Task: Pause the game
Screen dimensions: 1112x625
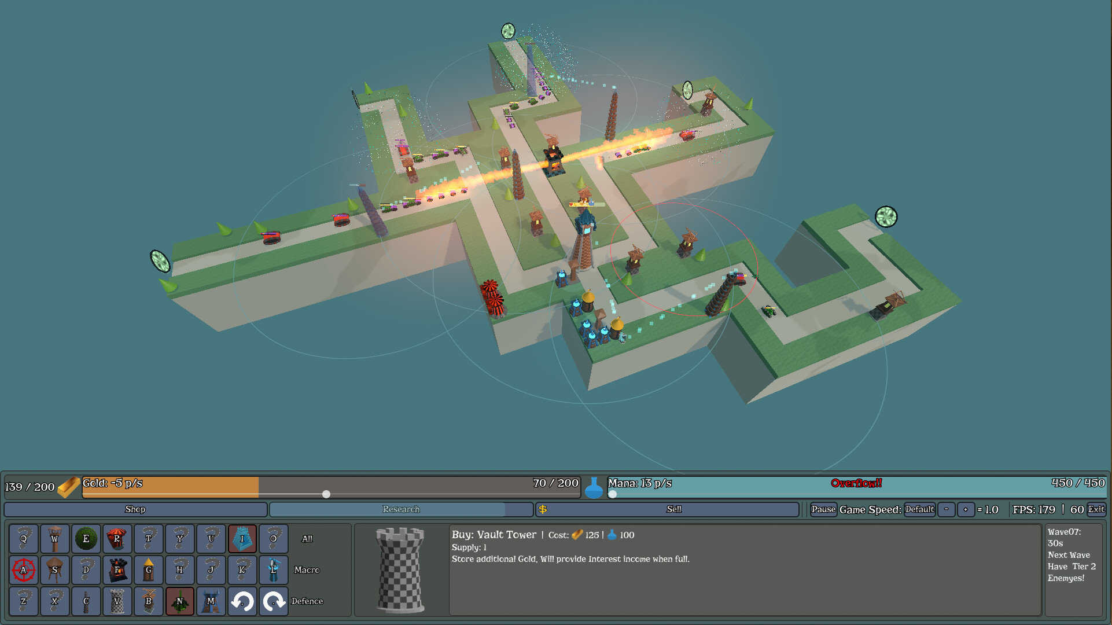Action: point(823,510)
